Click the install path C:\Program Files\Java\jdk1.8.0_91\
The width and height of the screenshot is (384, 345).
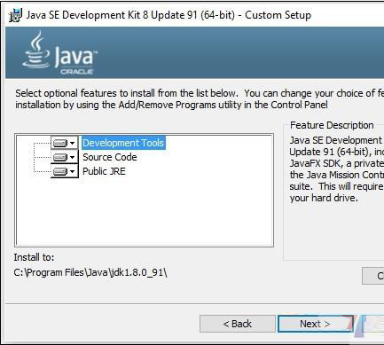pyautogui.click(x=90, y=272)
